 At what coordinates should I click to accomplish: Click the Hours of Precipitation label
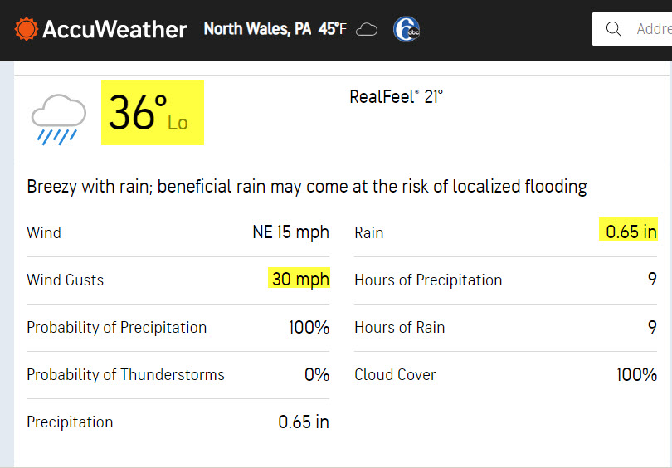click(428, 280)
